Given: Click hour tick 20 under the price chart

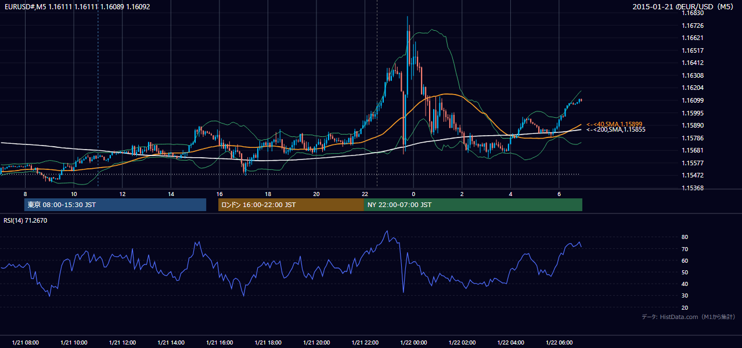Looking at the screenshot, I should [x=316, y=194].
